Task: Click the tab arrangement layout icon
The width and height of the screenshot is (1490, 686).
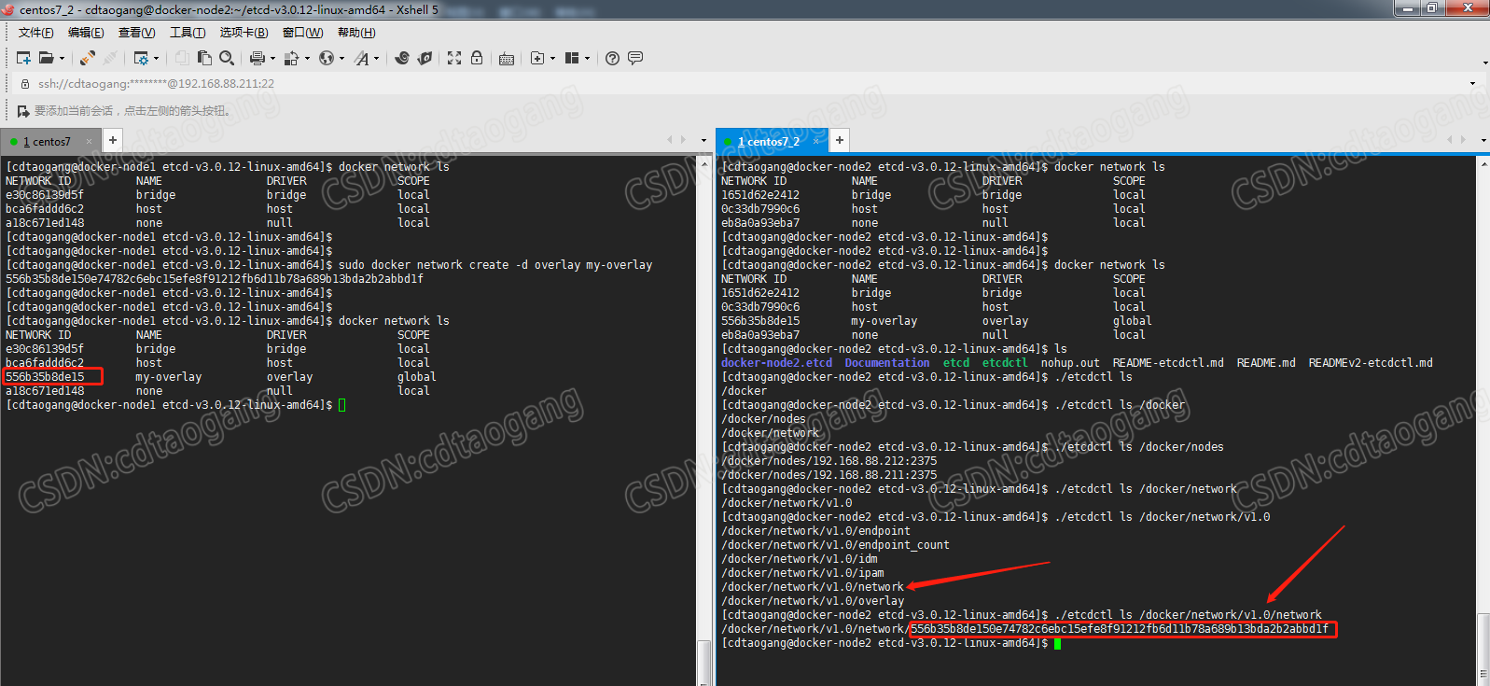Action: pos(572,58)
